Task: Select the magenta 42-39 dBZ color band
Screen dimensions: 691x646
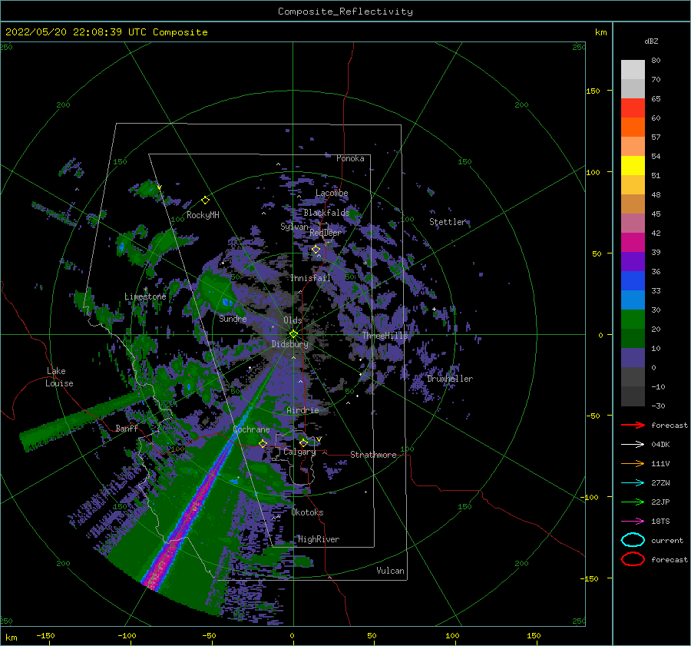Action: click(633, 243)
